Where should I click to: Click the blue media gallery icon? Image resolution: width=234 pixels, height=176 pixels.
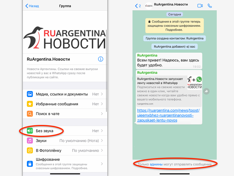[30, 94]
